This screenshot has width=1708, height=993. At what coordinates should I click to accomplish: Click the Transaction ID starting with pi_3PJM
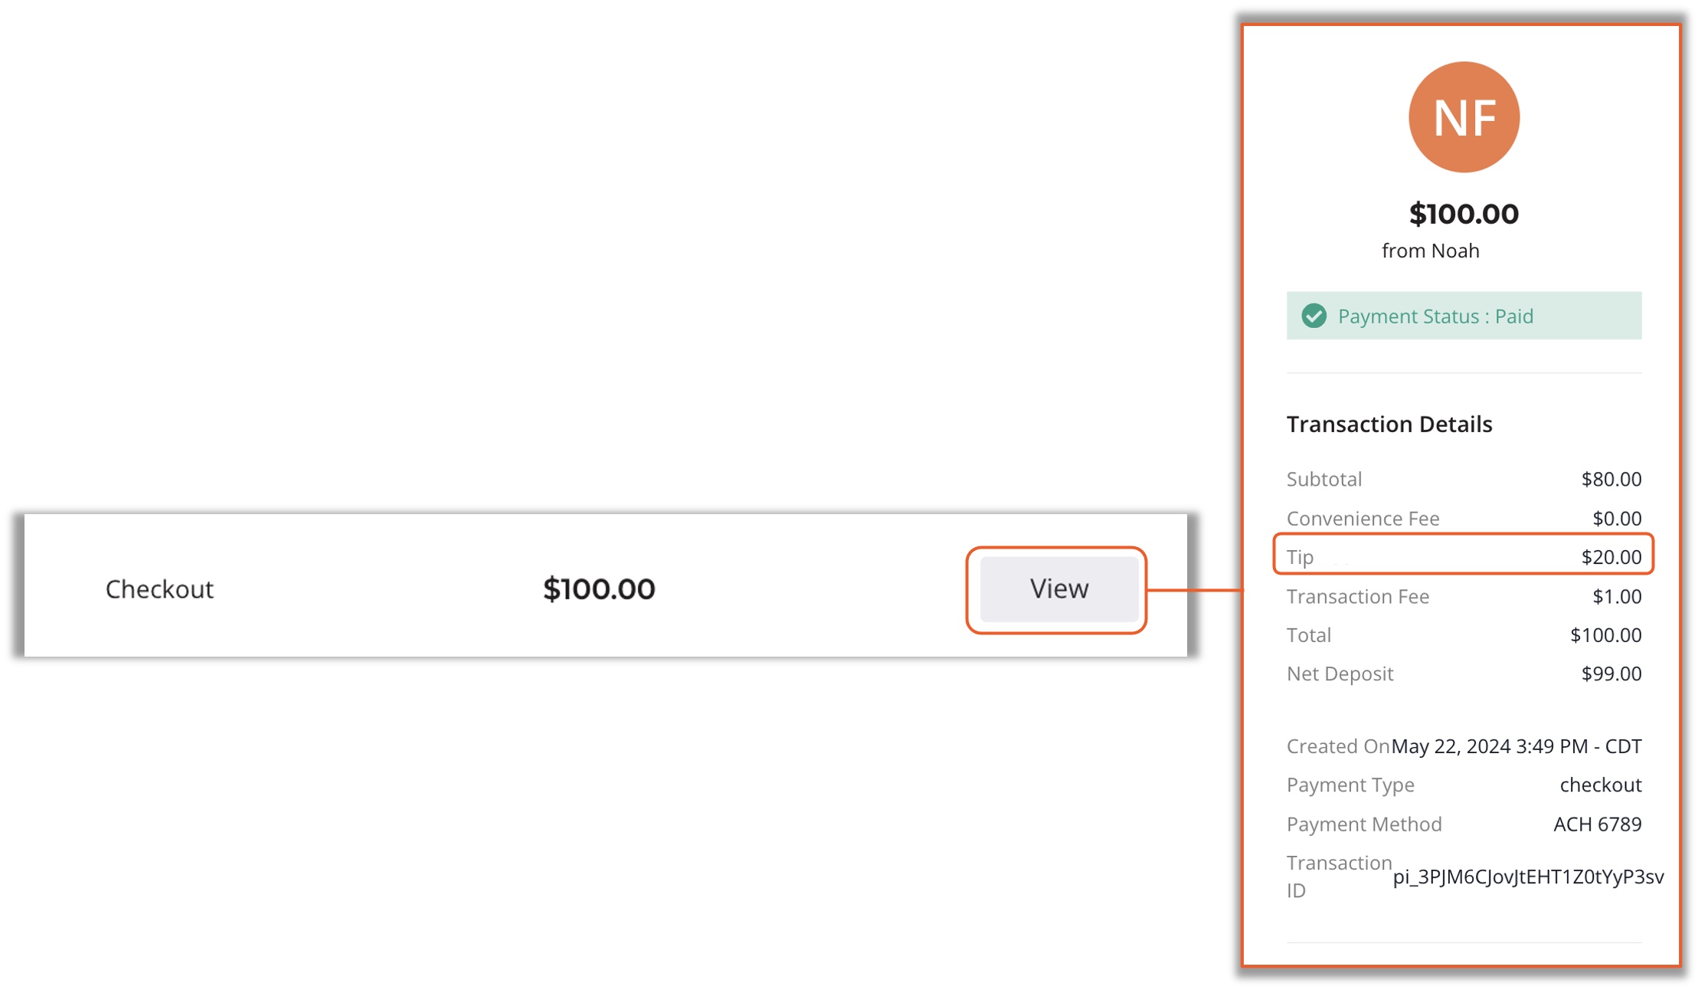pyautogui.click(x=1528, y=877)
